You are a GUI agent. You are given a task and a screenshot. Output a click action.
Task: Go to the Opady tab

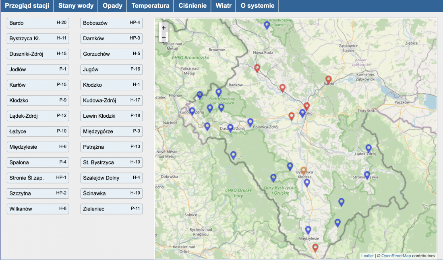point(112,6)
